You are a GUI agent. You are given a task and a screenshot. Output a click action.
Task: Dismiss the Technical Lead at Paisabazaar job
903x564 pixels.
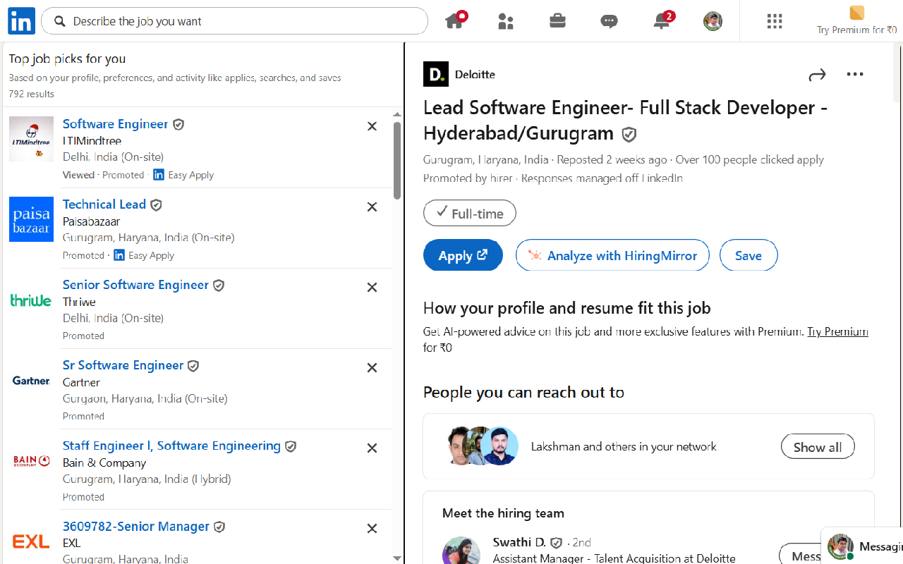(x=372, y=207)
